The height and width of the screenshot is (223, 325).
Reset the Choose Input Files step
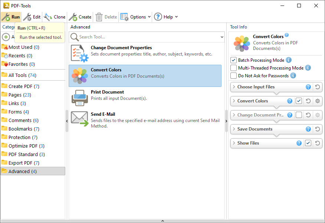pos(318,87)
